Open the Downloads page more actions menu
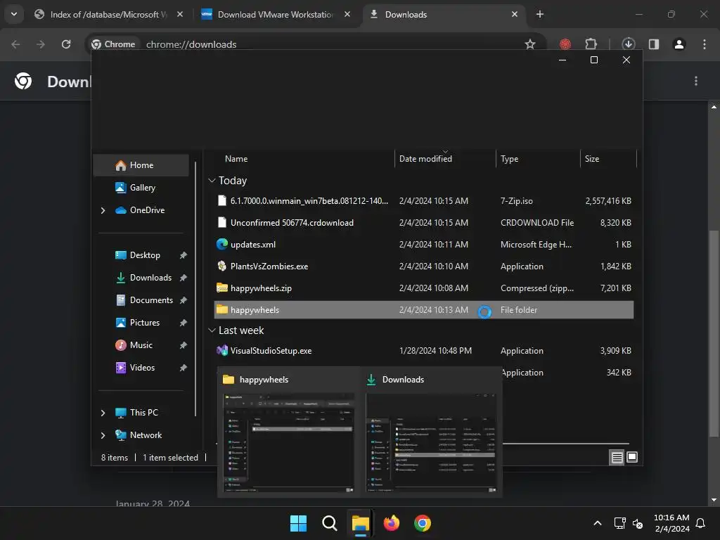 (x=696, y=82)
